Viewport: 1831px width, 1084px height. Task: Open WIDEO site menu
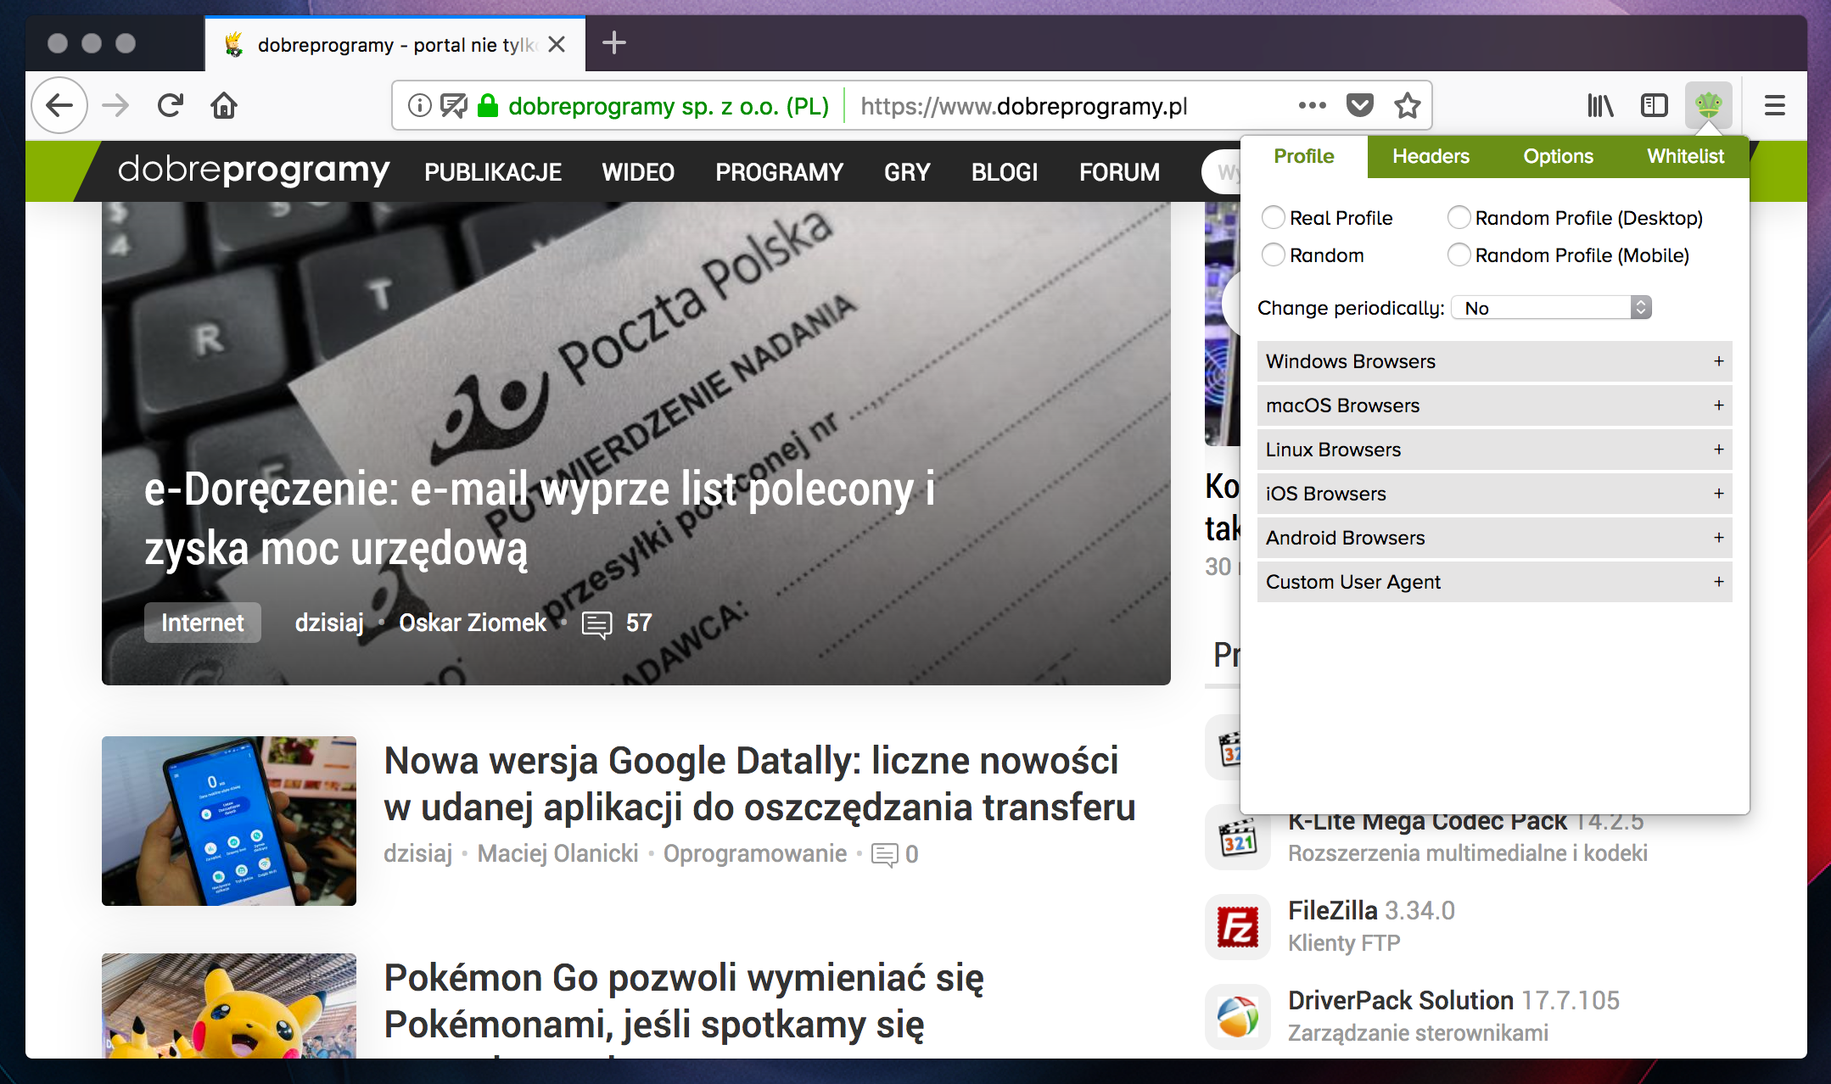click(x=638, y=172)
